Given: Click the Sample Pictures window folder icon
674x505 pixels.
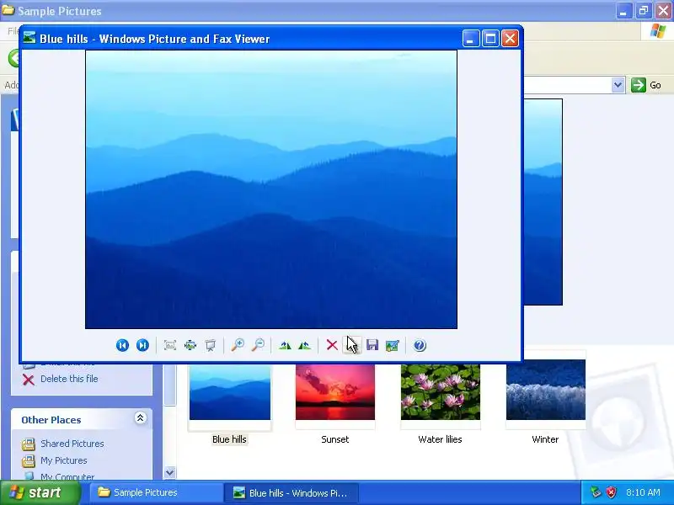Looking at the screenshot, I should point(8,10).
